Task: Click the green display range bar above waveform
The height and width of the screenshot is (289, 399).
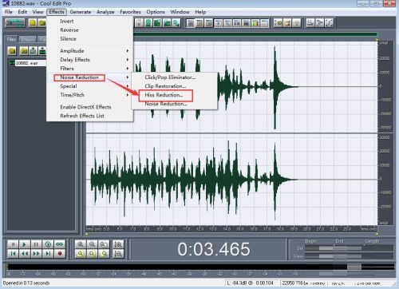Action: 255,34
